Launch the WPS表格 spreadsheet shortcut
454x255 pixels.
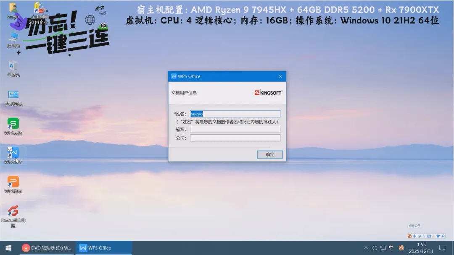pyautogui.click(x=13, y=127)
